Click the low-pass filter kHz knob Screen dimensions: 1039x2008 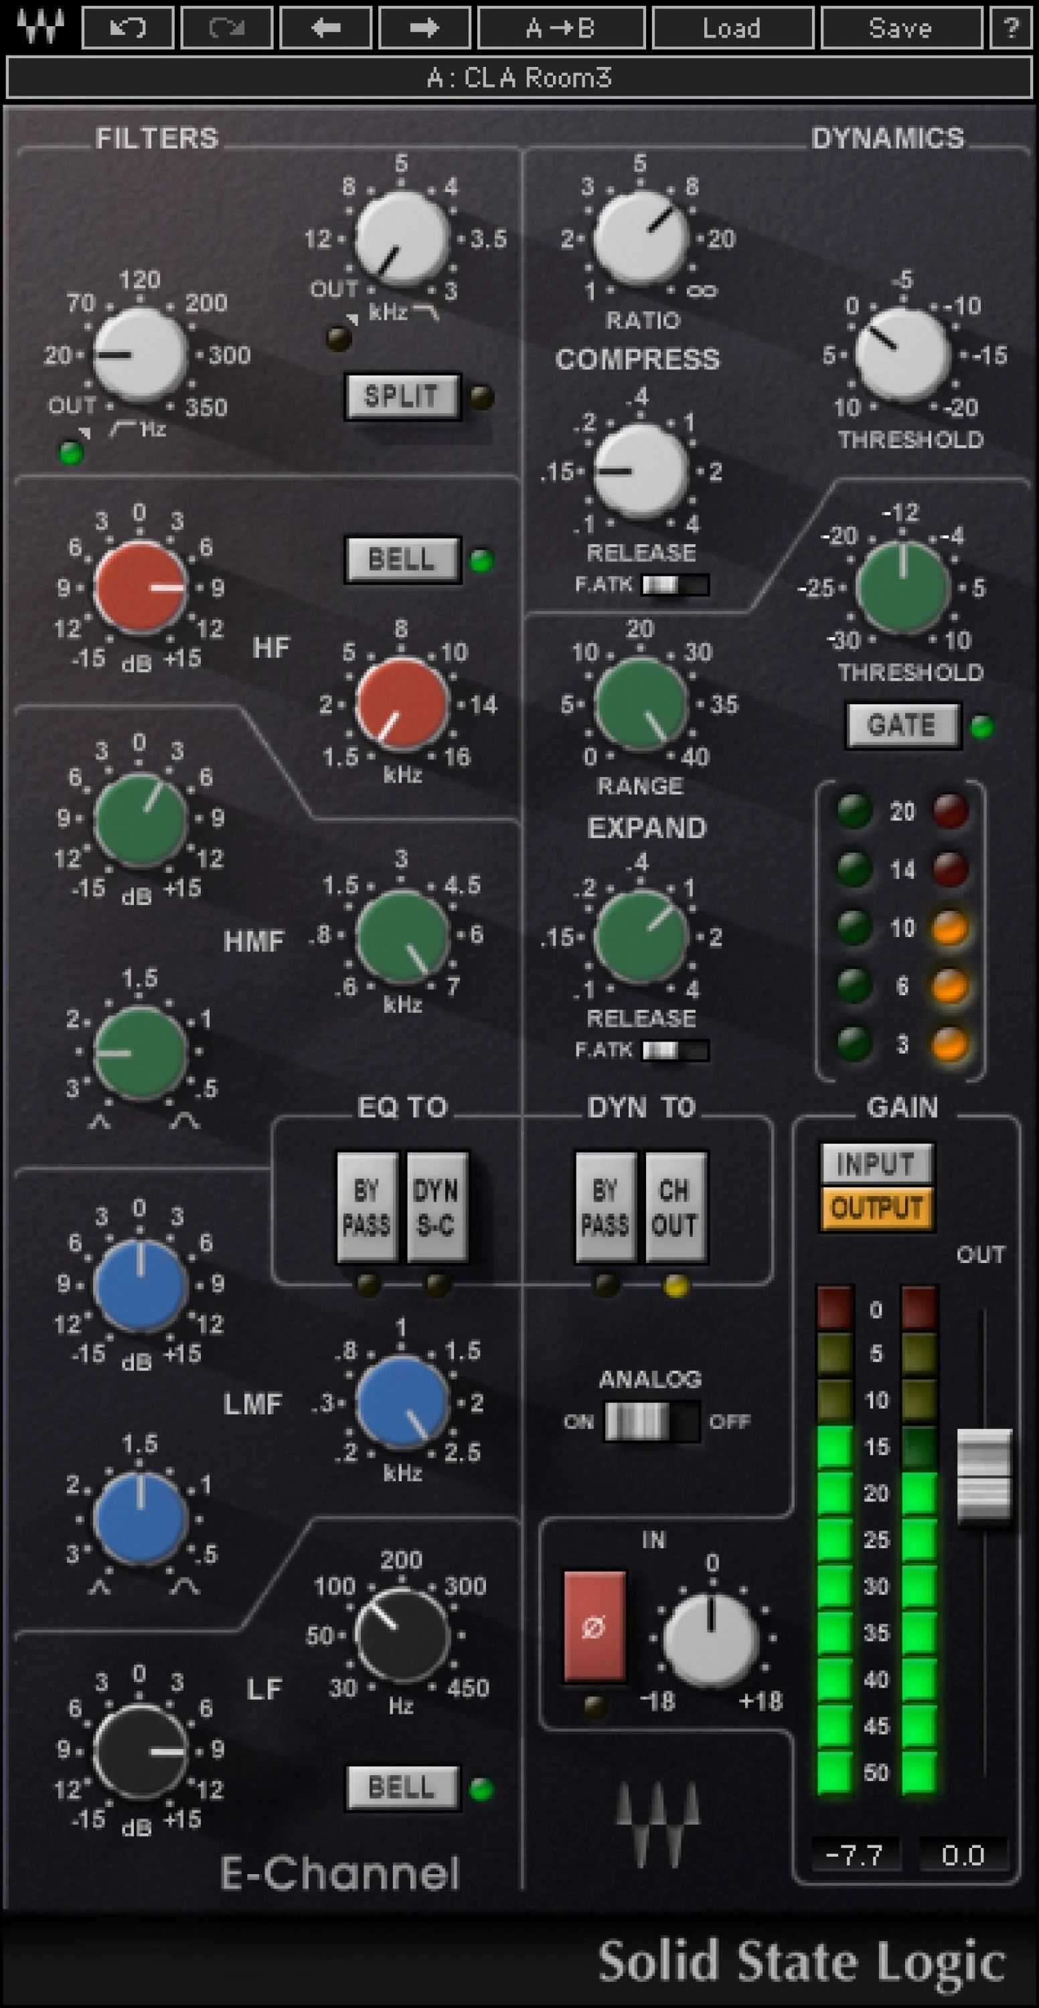402,238
